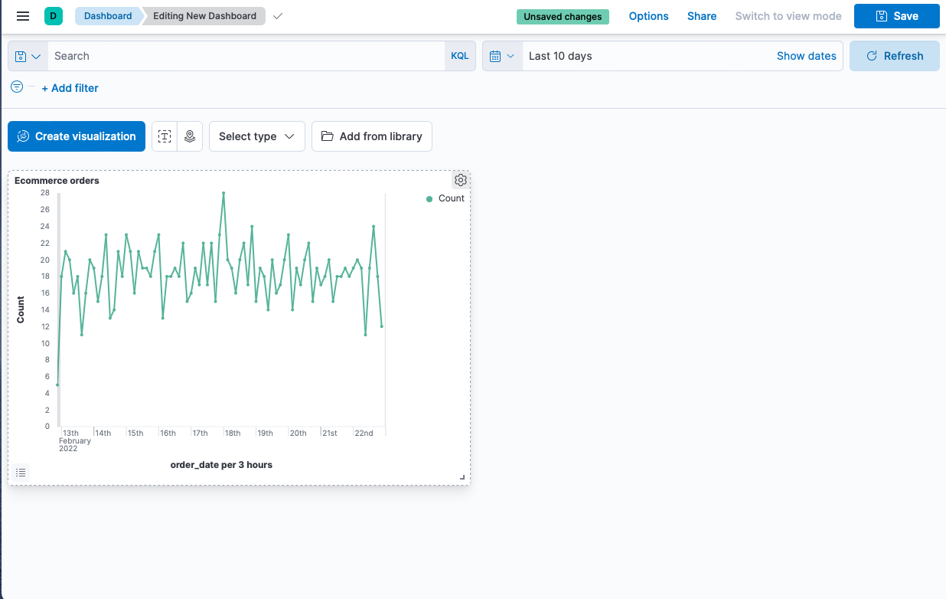Open the filter options circle icon
The width and height of the screenshot is (946, 599).
coord(16,87)
